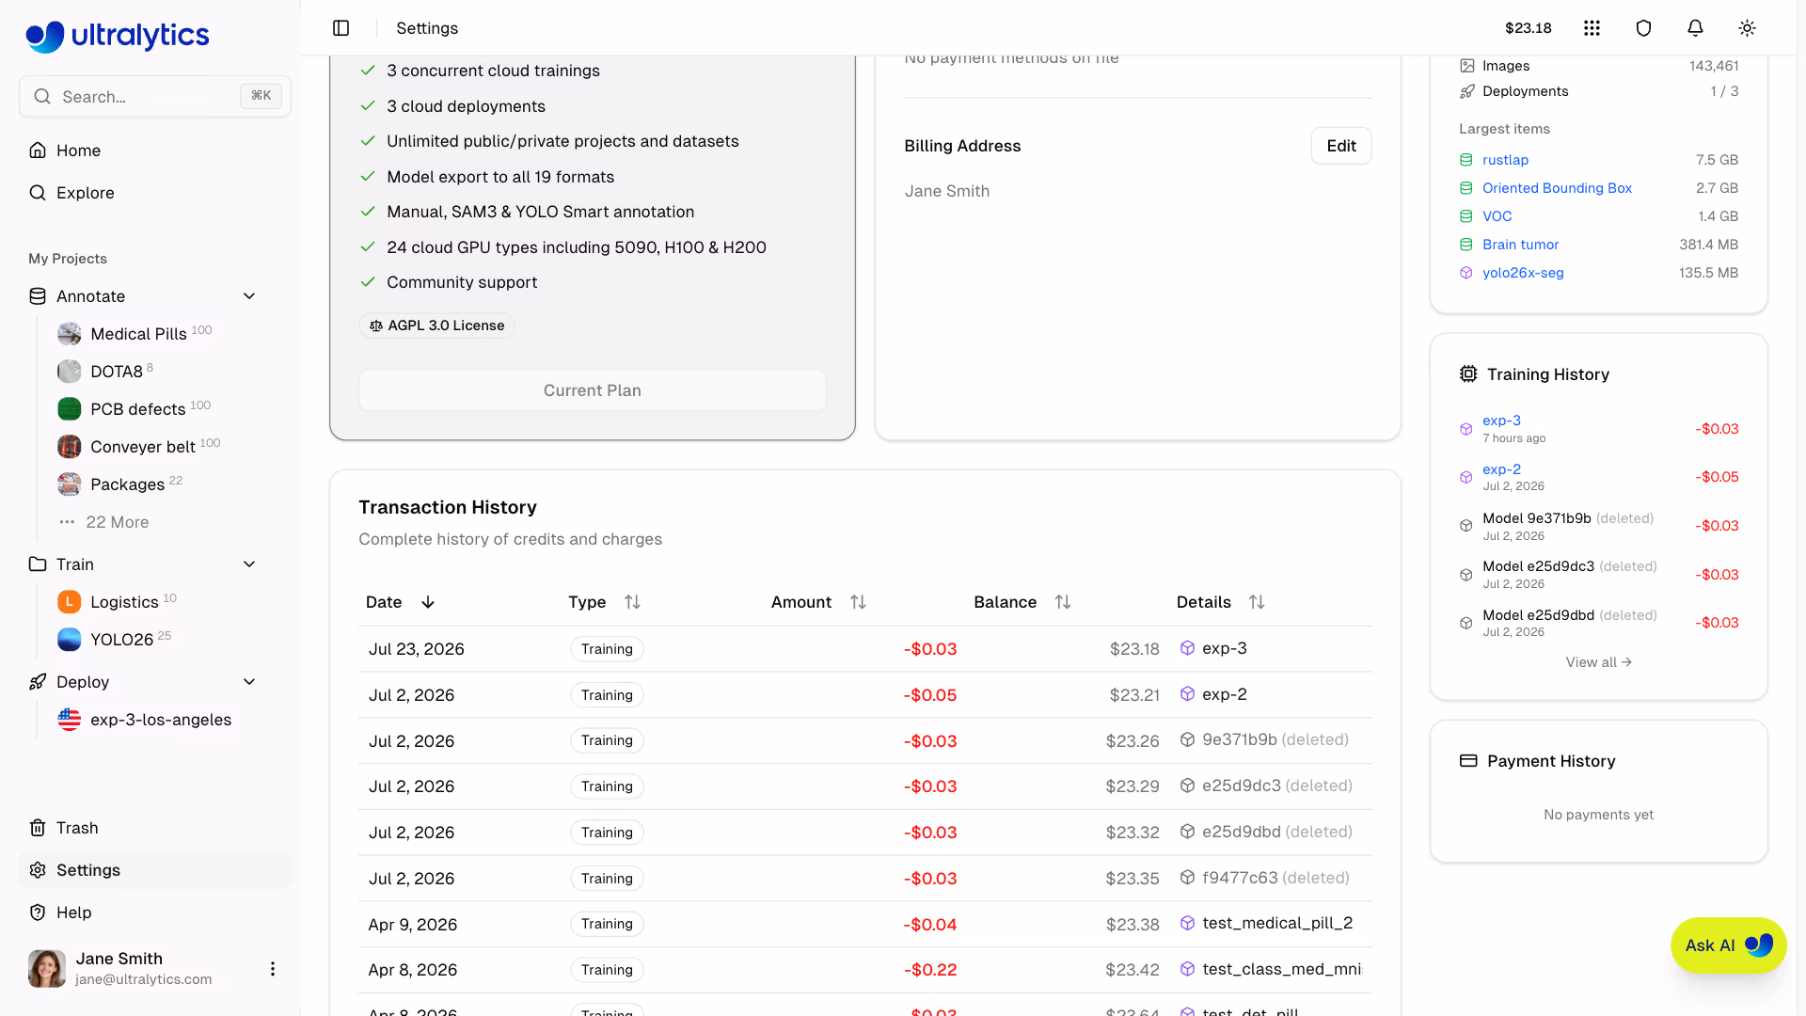Click the Deployments rocket icon

[1467, 91]
